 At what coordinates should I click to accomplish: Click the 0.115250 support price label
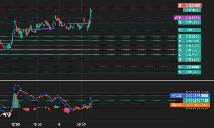coord(192,41)
